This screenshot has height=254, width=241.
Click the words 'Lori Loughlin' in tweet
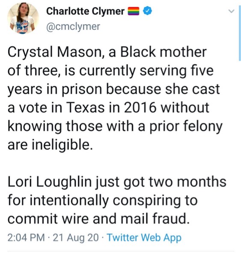(x=50, y=182)
